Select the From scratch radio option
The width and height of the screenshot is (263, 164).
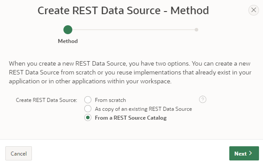tap(88, 100)
